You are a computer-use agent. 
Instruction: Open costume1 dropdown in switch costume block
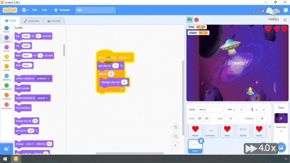(43, 78)
